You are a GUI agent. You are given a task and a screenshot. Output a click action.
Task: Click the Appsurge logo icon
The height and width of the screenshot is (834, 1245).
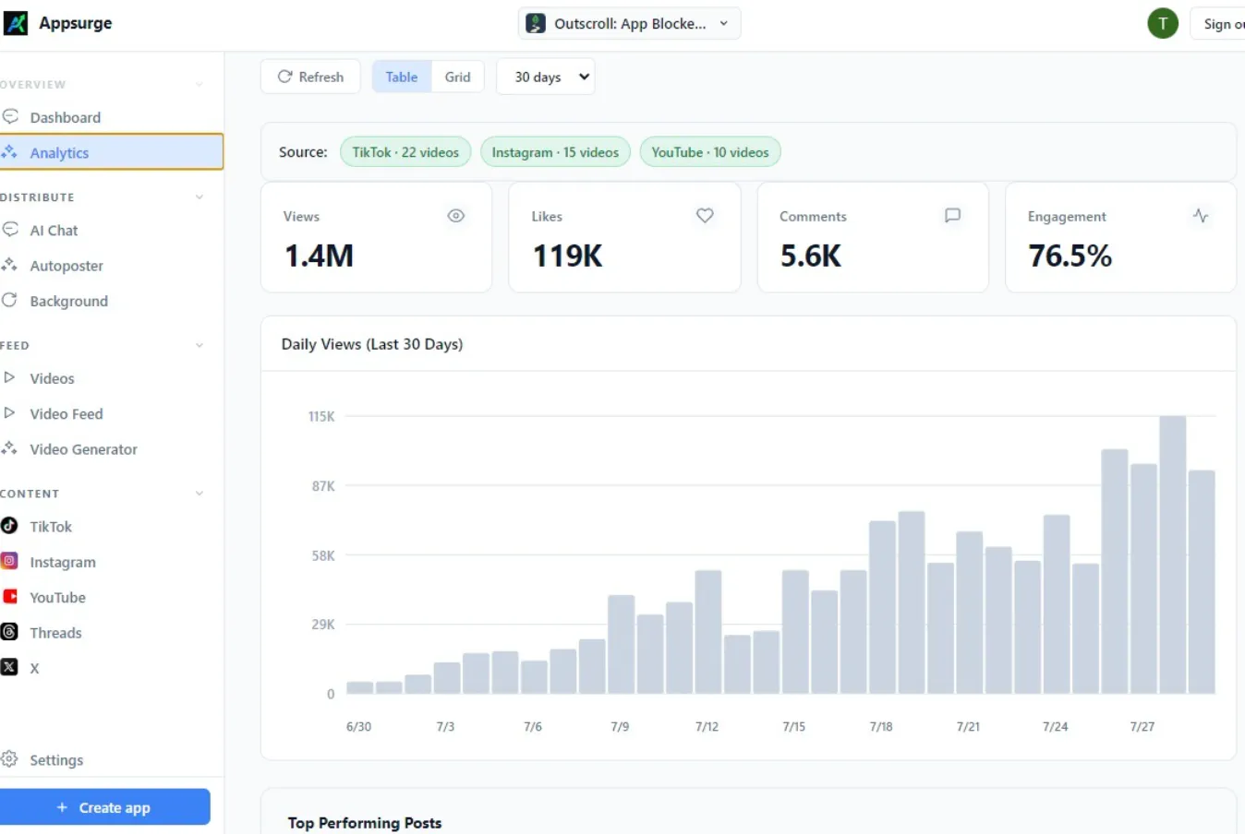[x=15, y=23]
